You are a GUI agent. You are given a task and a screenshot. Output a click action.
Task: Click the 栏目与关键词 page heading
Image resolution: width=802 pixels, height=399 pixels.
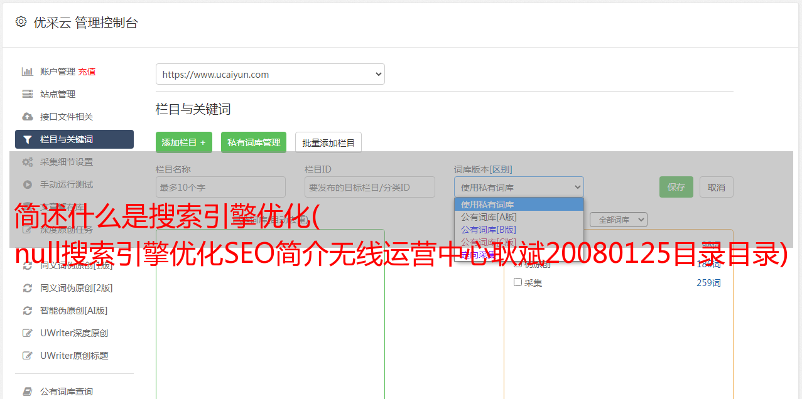coord(193,109)
